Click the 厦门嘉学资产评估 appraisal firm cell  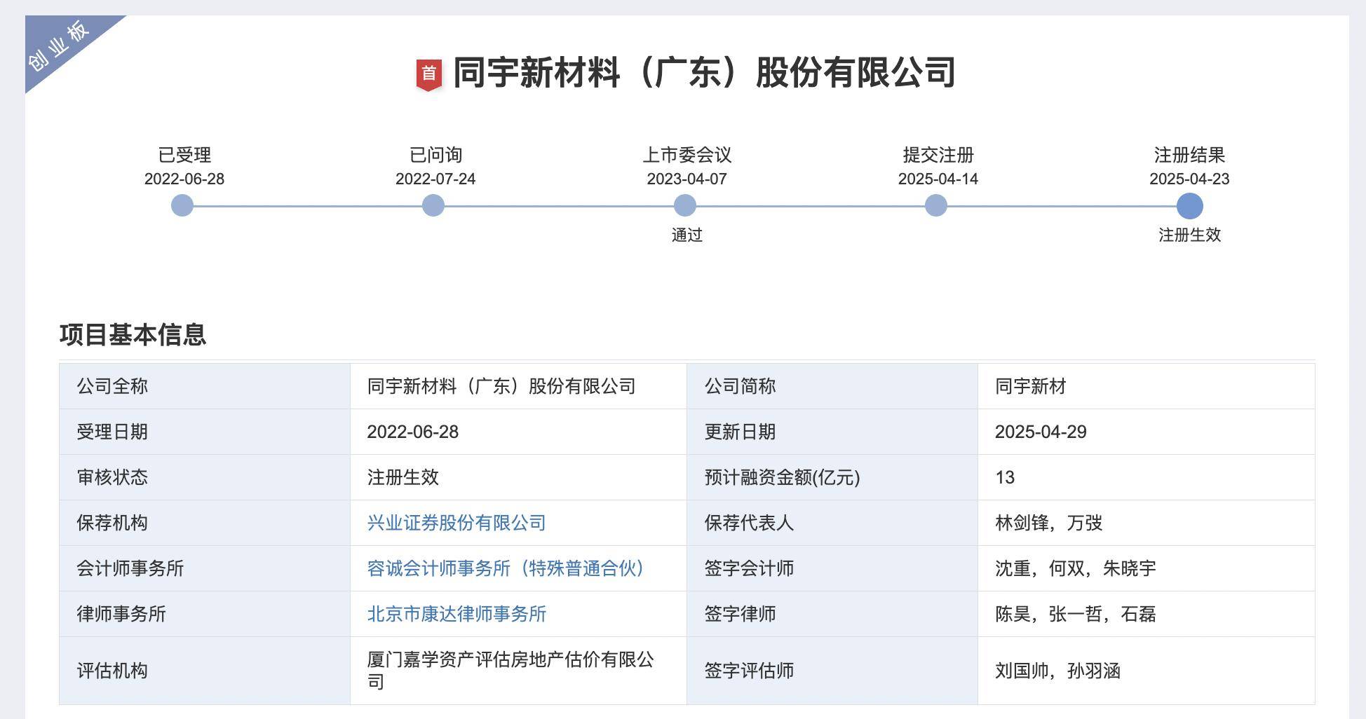click(x=518, y=671)
